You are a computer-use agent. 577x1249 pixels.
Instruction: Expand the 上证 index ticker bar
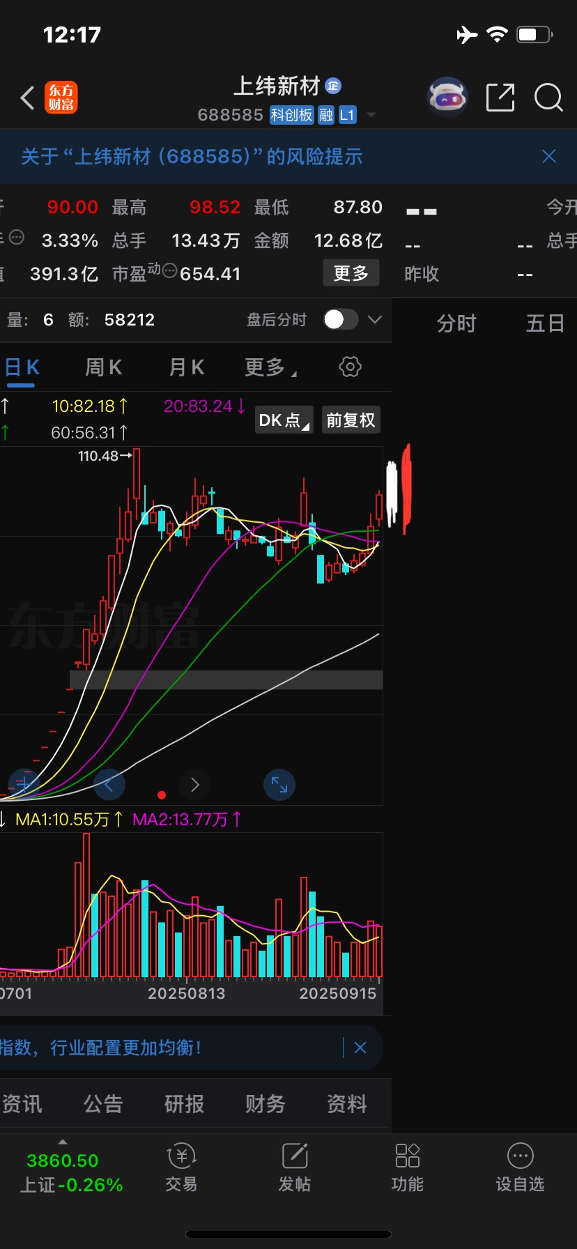(x=63, y=1142)
